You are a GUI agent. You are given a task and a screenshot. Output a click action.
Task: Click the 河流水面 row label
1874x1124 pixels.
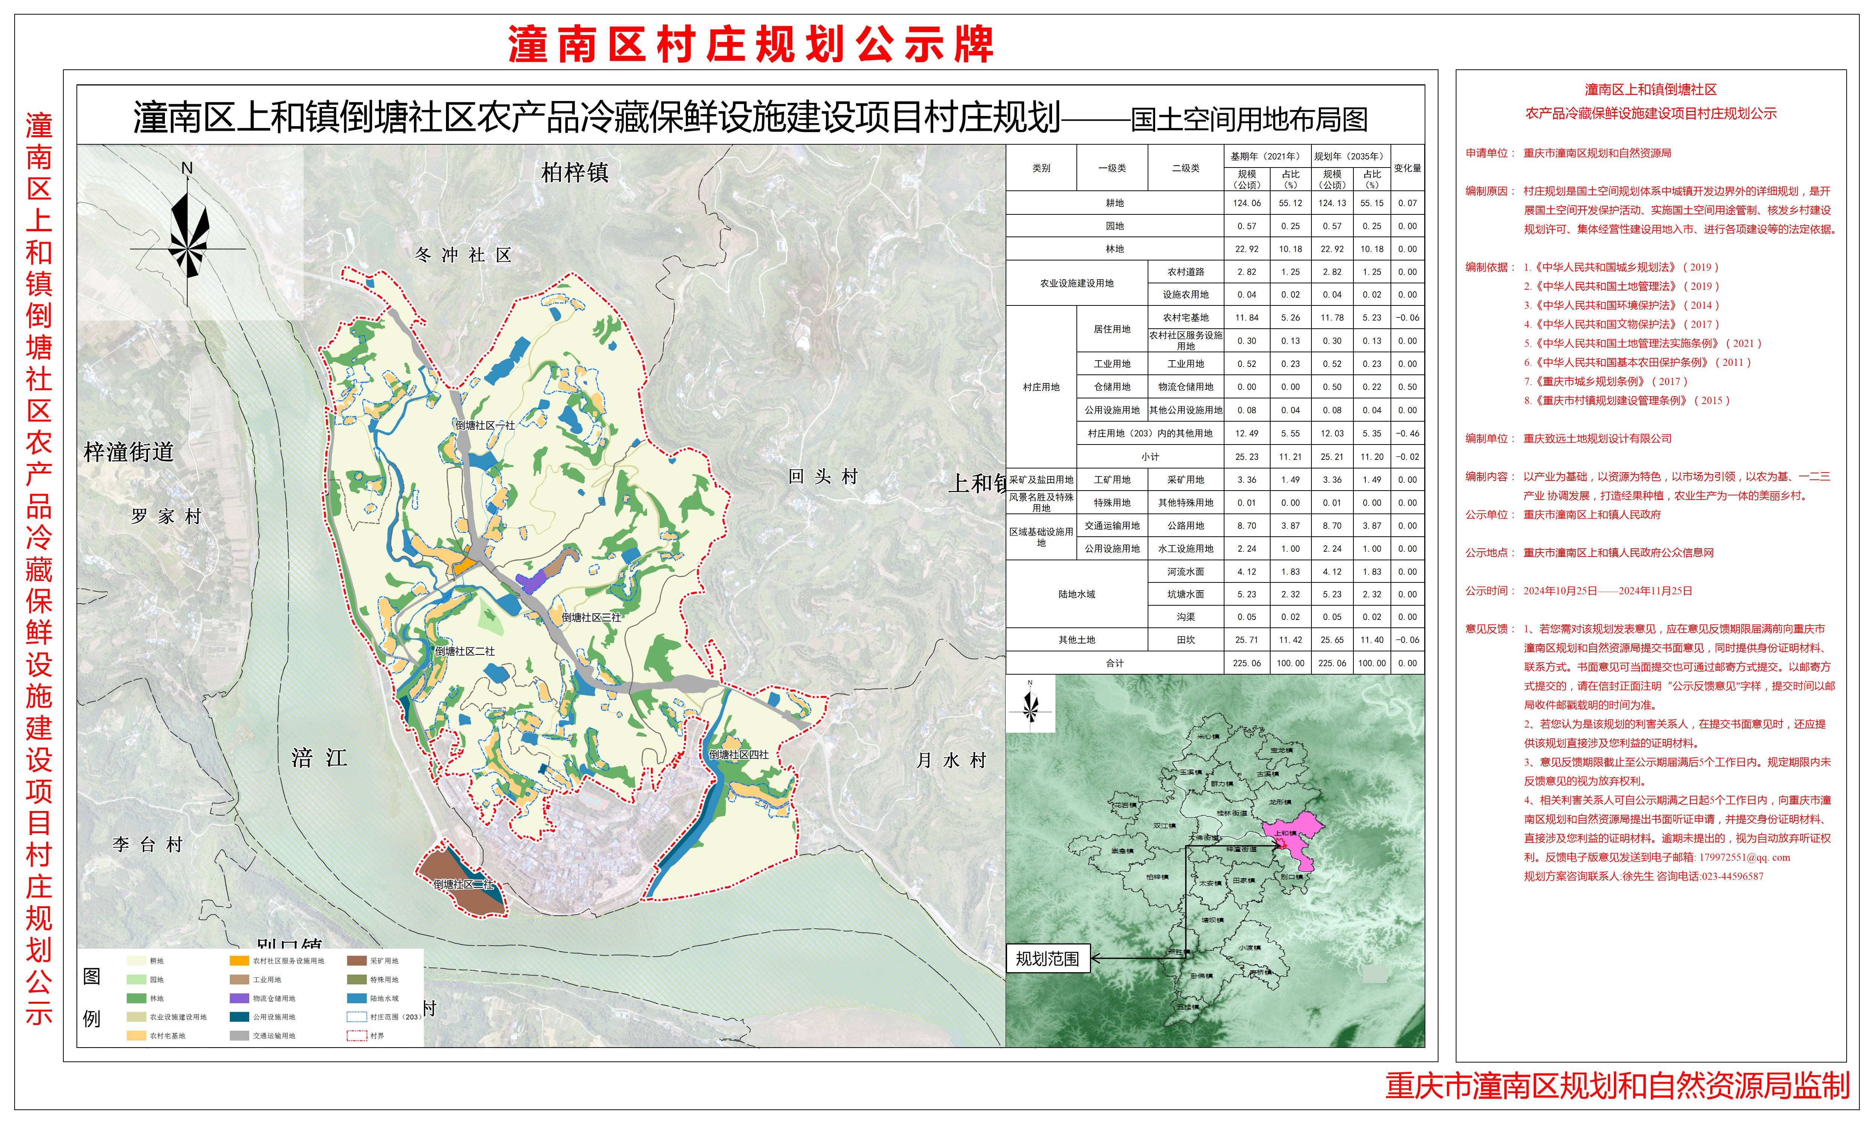1186,572
